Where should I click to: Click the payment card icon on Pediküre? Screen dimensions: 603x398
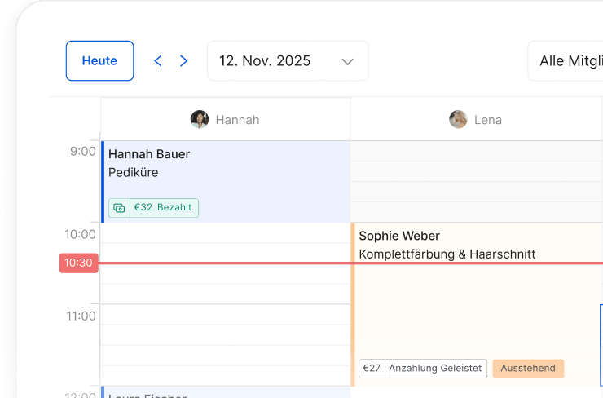[119, 208]
